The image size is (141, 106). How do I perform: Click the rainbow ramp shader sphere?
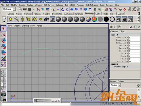tap(94, 19)
